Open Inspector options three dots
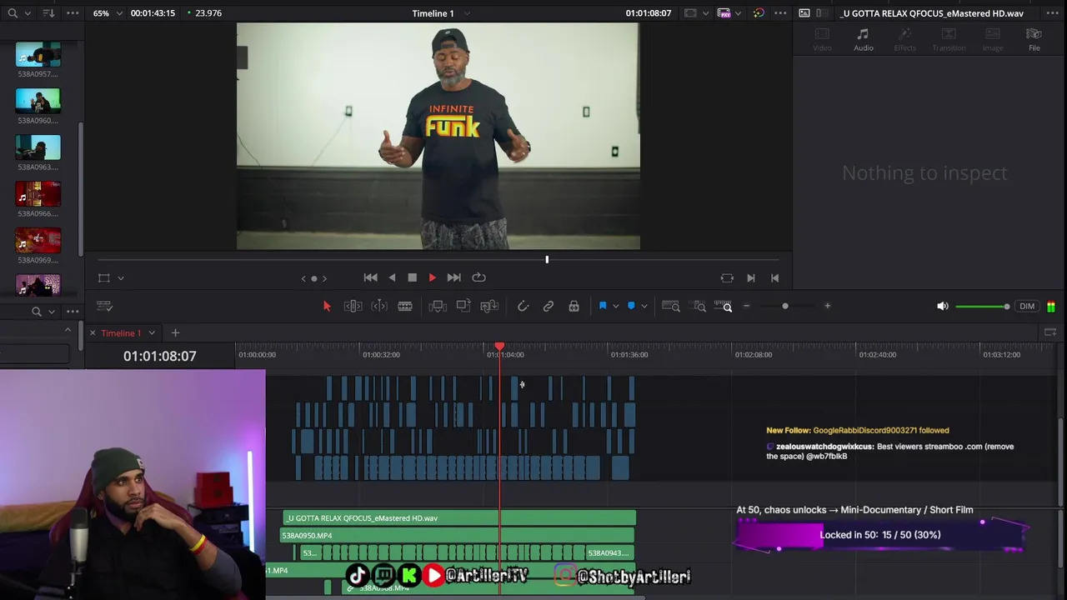1067x600 pixels. pos(1052,13)
